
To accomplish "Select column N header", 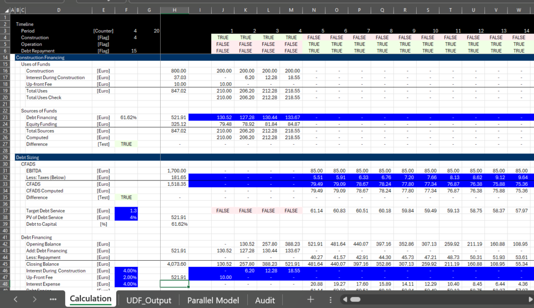I will [x=313, y=10].
